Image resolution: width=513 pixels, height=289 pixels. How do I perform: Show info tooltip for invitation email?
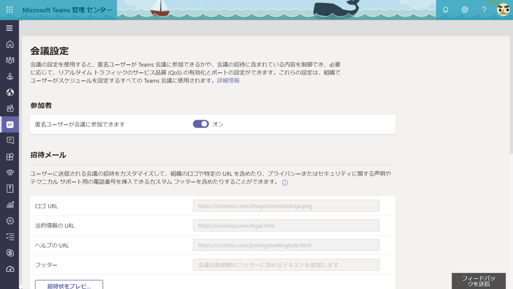coord(285,182)
